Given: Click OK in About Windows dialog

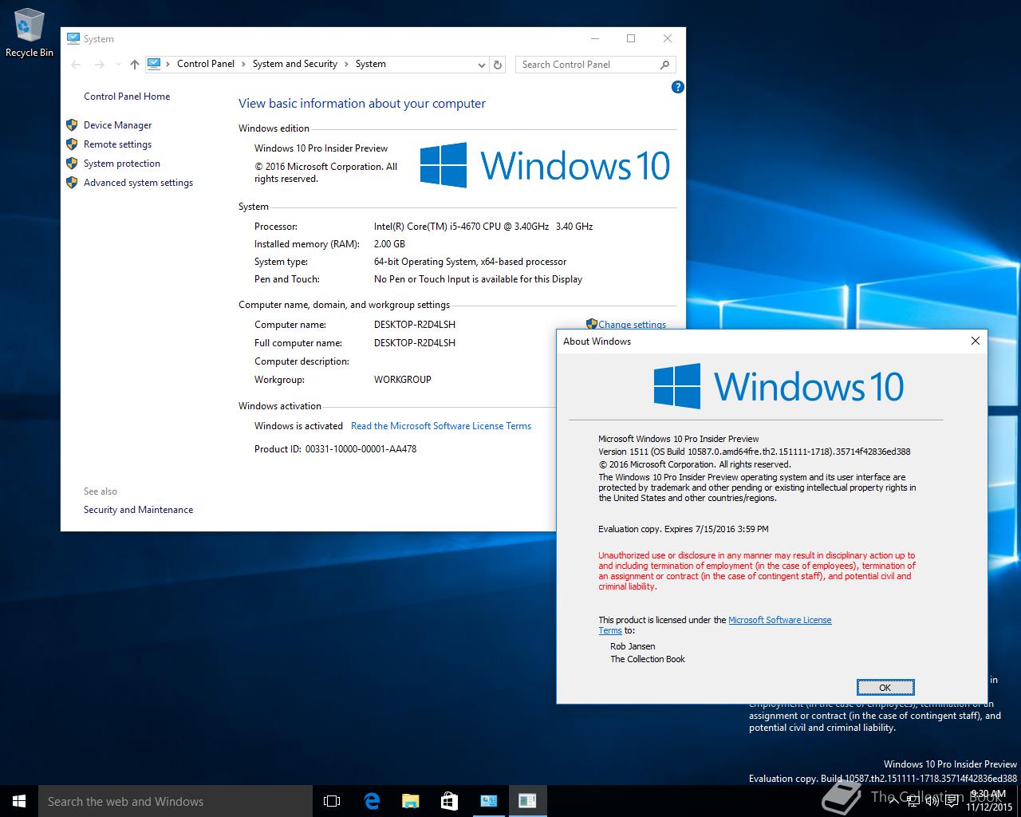Looking at the screenshot, I should [885, 688].
